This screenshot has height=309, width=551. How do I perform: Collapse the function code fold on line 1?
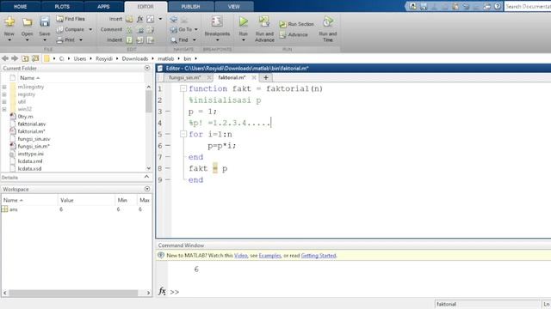point(183,88)
